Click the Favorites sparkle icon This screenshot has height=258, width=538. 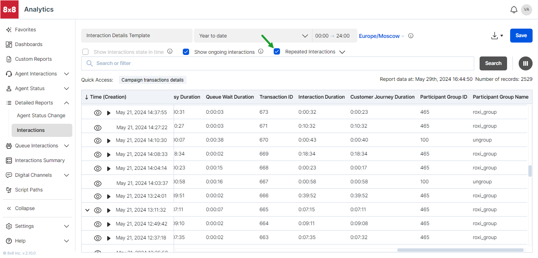click(9, 30)
